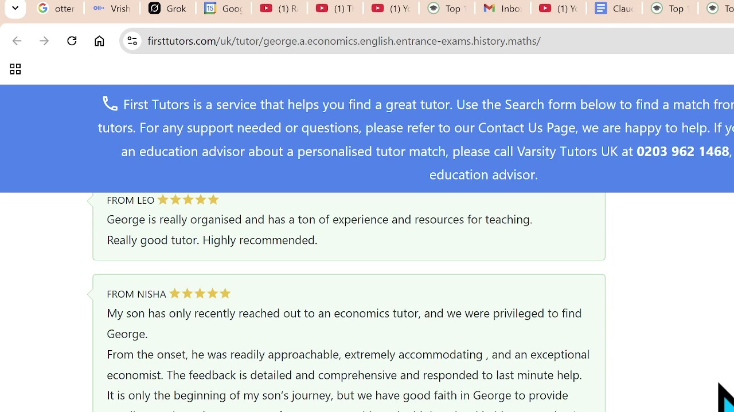Image resolution: width=734 pixels, height=412 pixels.
Task: Click the Google Docs favicon on Clau tab
Action: coord(600,9)
